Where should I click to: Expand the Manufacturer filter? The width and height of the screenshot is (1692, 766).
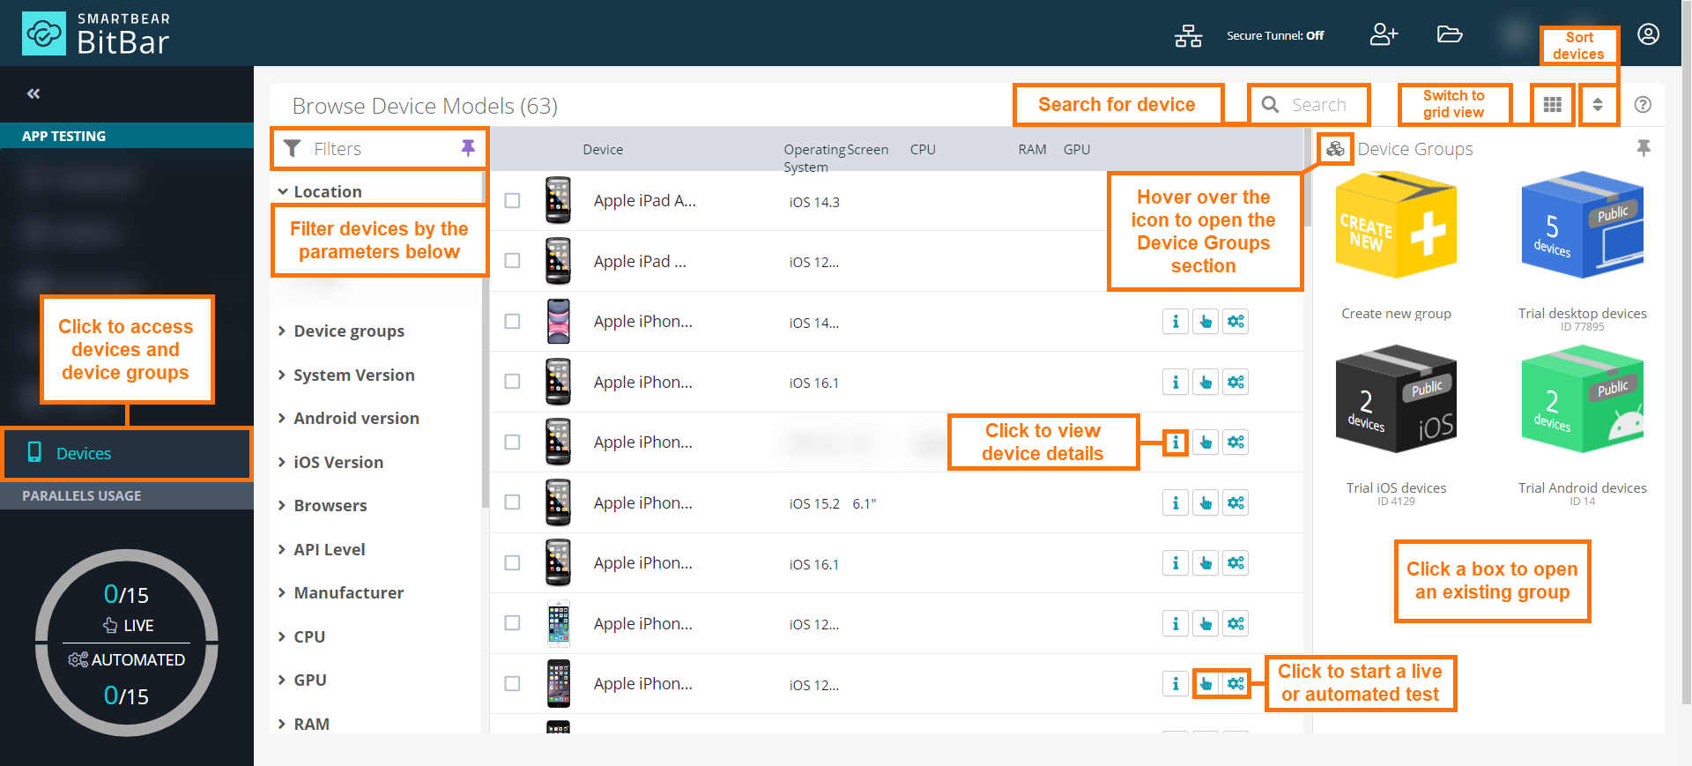348,593
